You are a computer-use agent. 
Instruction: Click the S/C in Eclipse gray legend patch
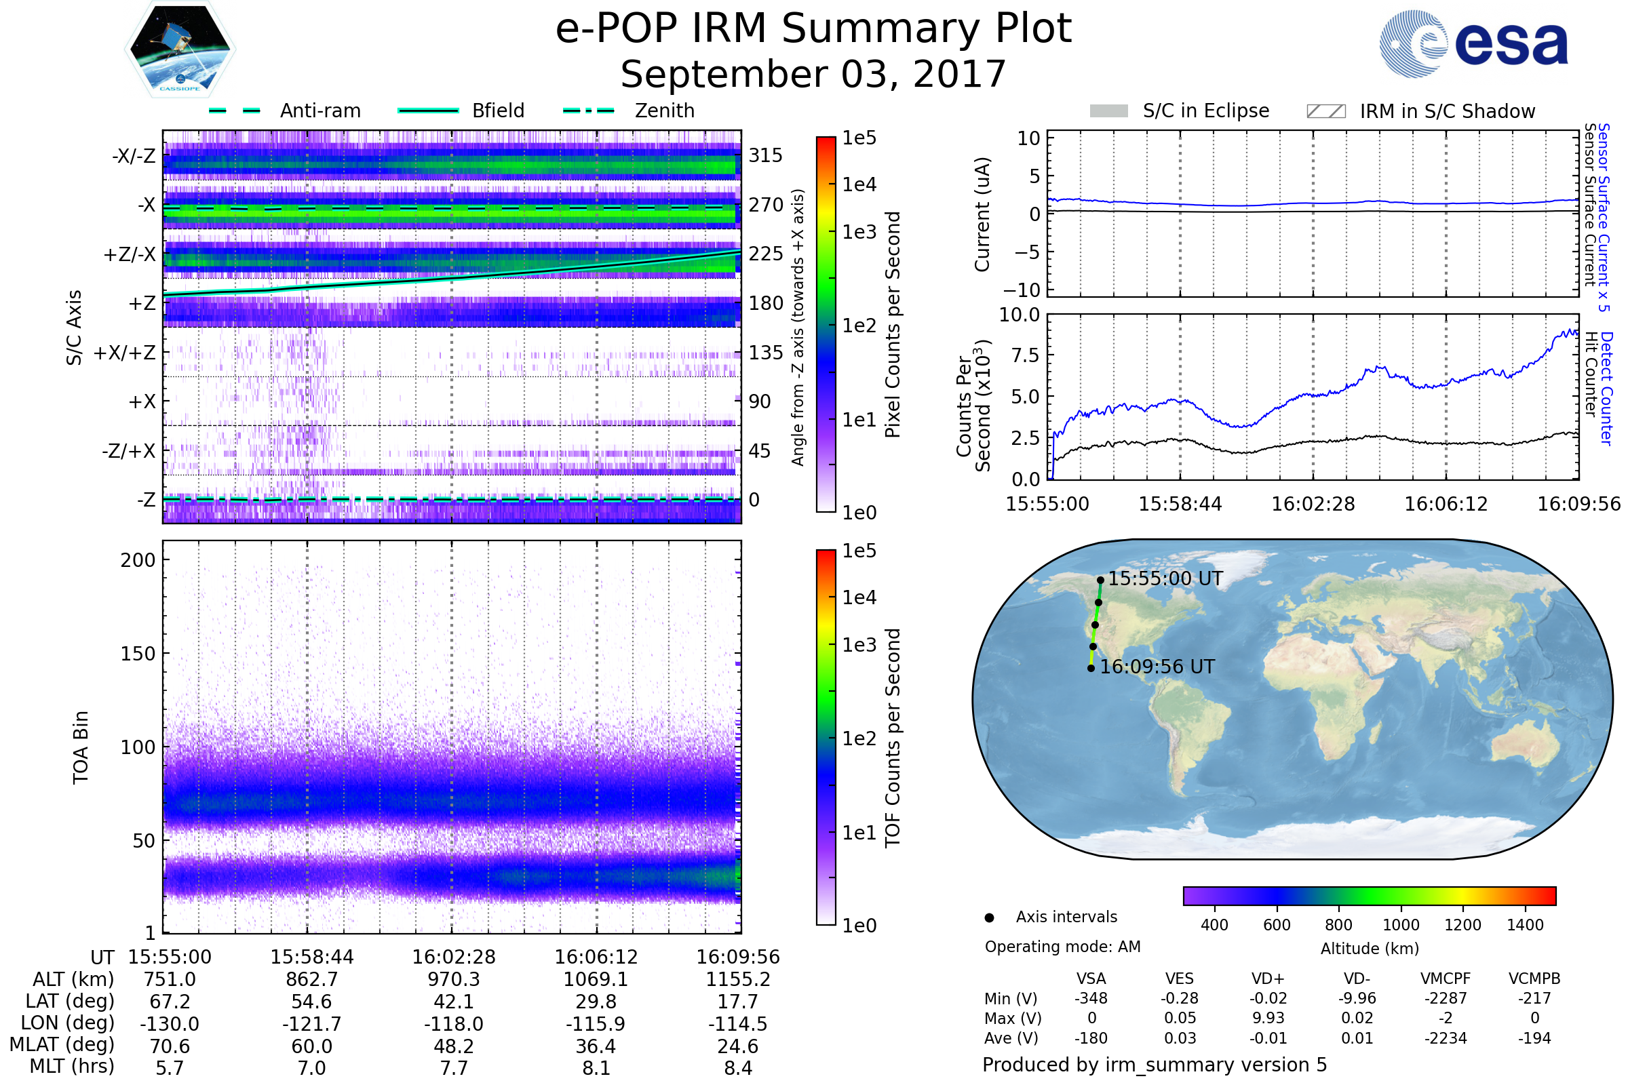(1108, 111)
